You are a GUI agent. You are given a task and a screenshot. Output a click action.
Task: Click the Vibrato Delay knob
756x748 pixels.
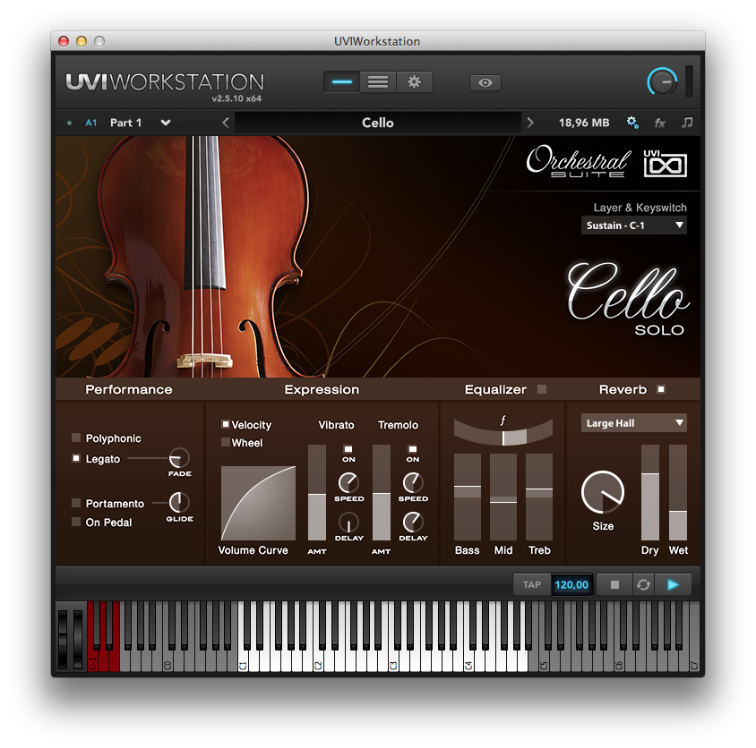348,523
